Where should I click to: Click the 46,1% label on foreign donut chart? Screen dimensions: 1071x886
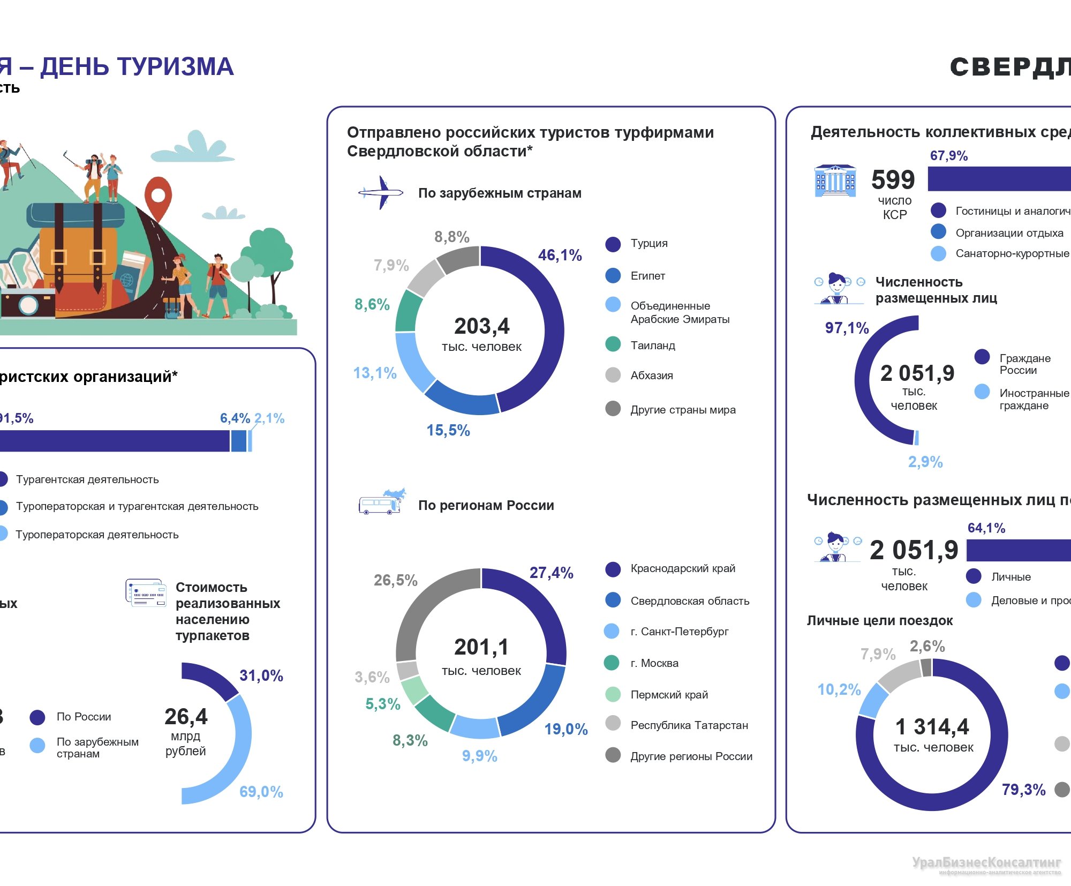pyautogui.click(x=560, y=255)
